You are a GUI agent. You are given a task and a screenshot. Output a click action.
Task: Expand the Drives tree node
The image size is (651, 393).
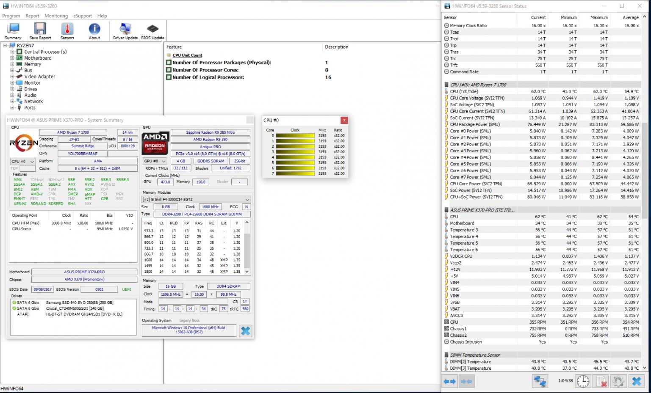click(12, 89)
